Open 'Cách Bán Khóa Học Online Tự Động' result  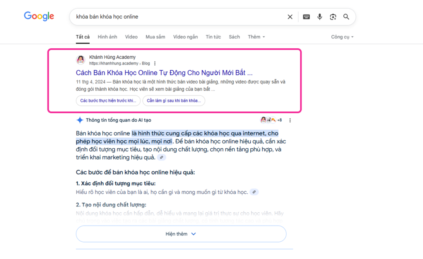click(164, 73)
